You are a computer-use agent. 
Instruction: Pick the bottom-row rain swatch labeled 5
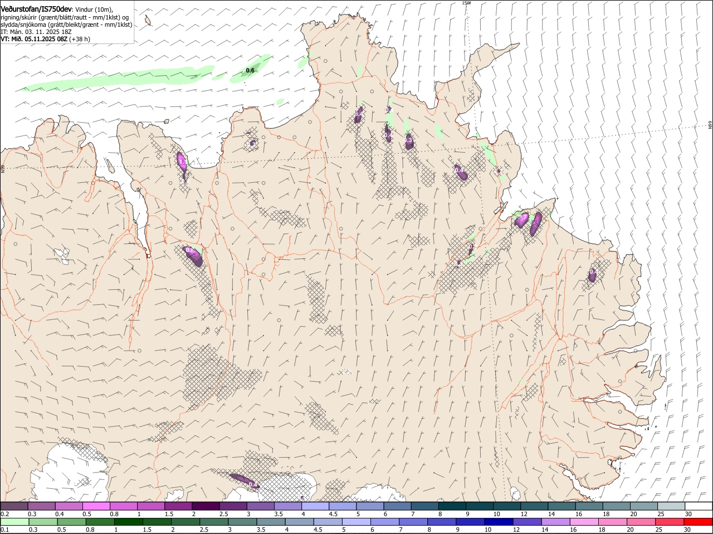(356, 522)
